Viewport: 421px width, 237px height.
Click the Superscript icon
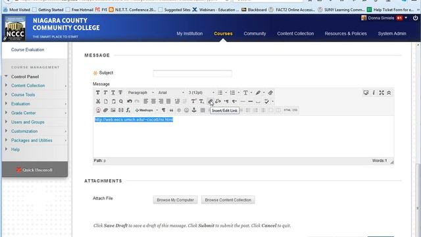[193, 101]
